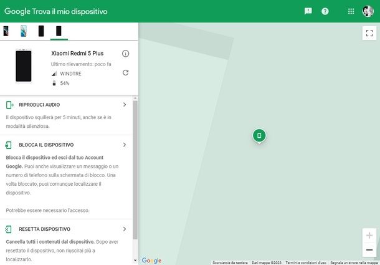The width and height of the screenshot is (380, 265).
Task: Click the RESETTA DISPOSITIVO erase icon
Action: (8, 229)
